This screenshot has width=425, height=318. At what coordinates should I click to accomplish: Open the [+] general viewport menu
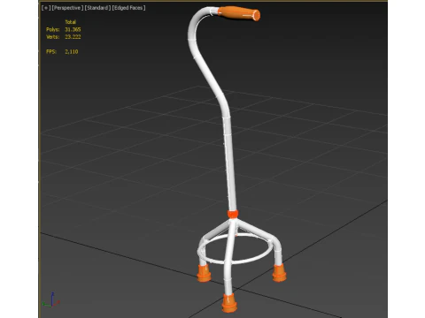[x=46, y=8]
